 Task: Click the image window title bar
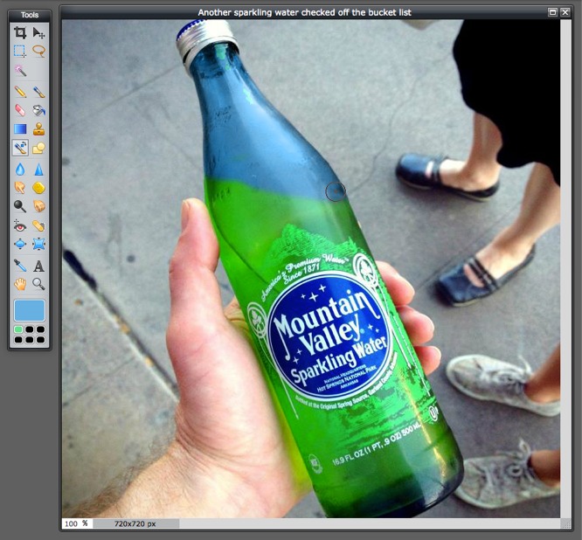tap(304, 12)
